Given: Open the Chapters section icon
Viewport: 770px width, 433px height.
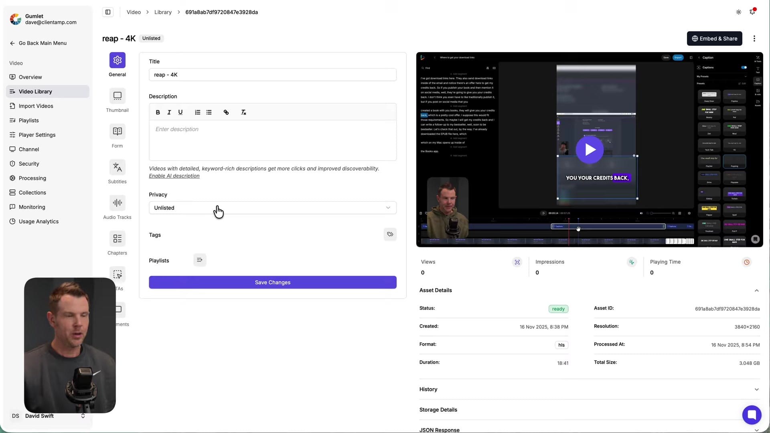Looking at the screenshot, I should coord(117,239).
